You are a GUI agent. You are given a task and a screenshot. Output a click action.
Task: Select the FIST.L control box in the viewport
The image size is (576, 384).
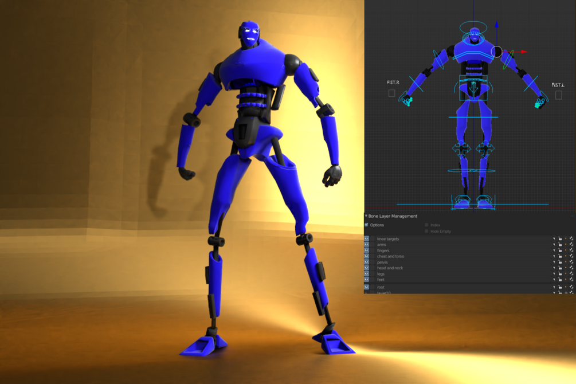pos(559,95)
